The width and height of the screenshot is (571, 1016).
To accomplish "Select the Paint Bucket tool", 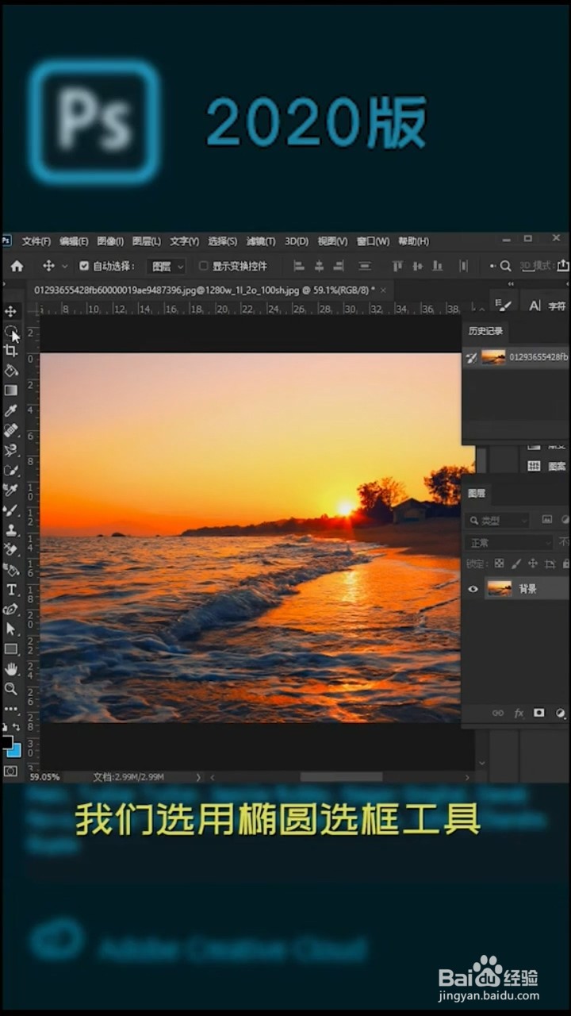I will click(x=11, y=370).
